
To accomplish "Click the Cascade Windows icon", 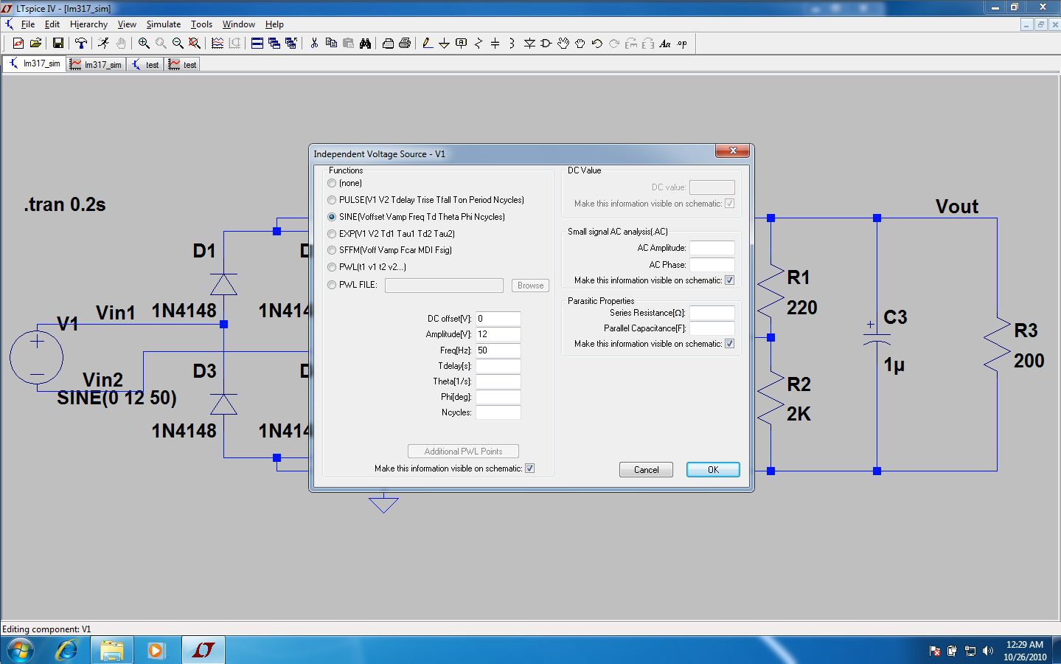I will [x=274, y=44].
